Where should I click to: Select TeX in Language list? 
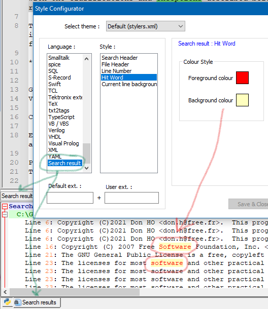(53, 104)
